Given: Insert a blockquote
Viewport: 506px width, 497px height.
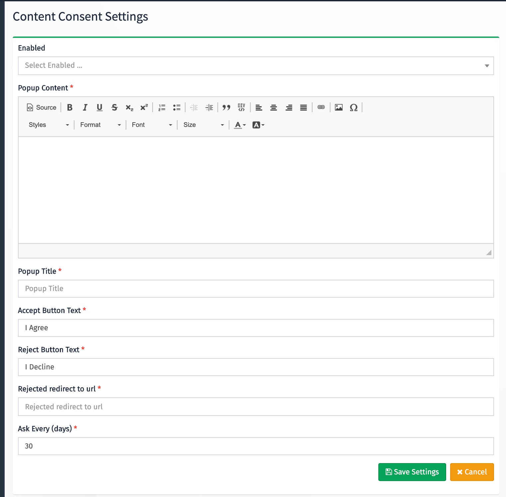Looking at the screenshot, I should (226, 107).
